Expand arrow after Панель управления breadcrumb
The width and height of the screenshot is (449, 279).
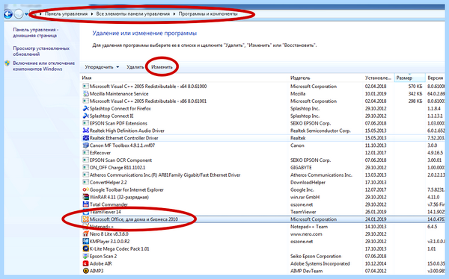[92, 13]
